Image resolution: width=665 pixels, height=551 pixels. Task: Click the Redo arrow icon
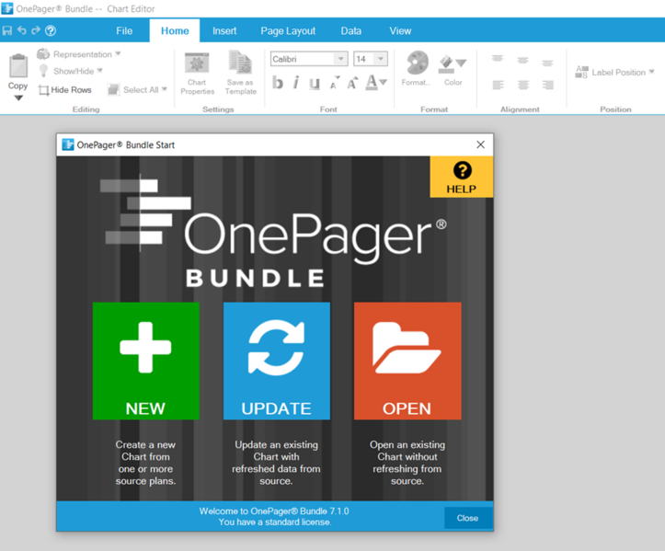pyautogui.click(x=36, y=30)
